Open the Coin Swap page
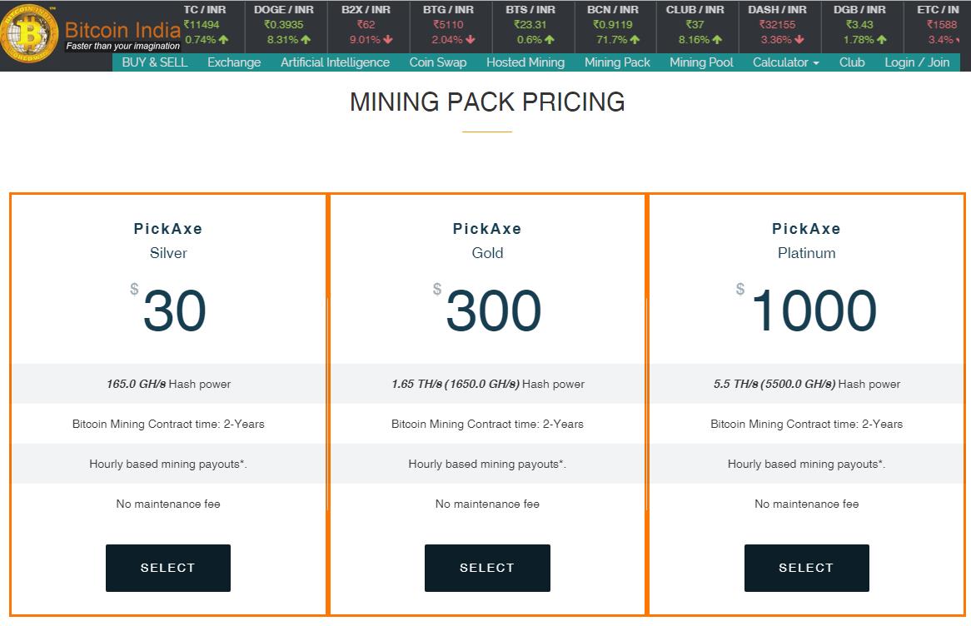Viewport: 971px width, 626px height. tap(438, 62)
